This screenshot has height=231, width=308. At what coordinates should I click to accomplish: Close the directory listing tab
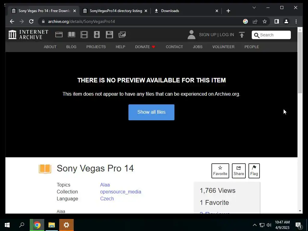[146, 11]
